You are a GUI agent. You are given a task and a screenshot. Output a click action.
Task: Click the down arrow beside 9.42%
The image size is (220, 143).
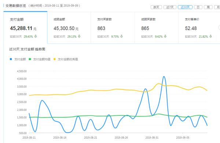coord(165,36)
